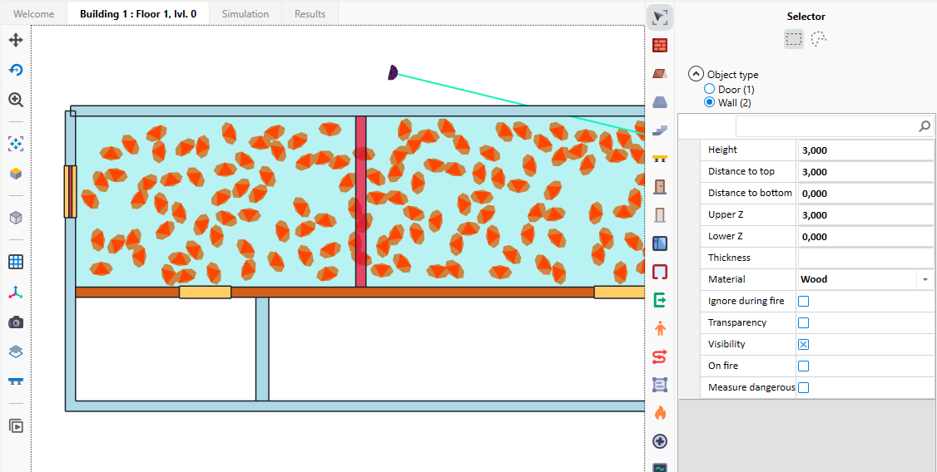Select the green Exit tool
937x472 pixels.
point(660,299)
